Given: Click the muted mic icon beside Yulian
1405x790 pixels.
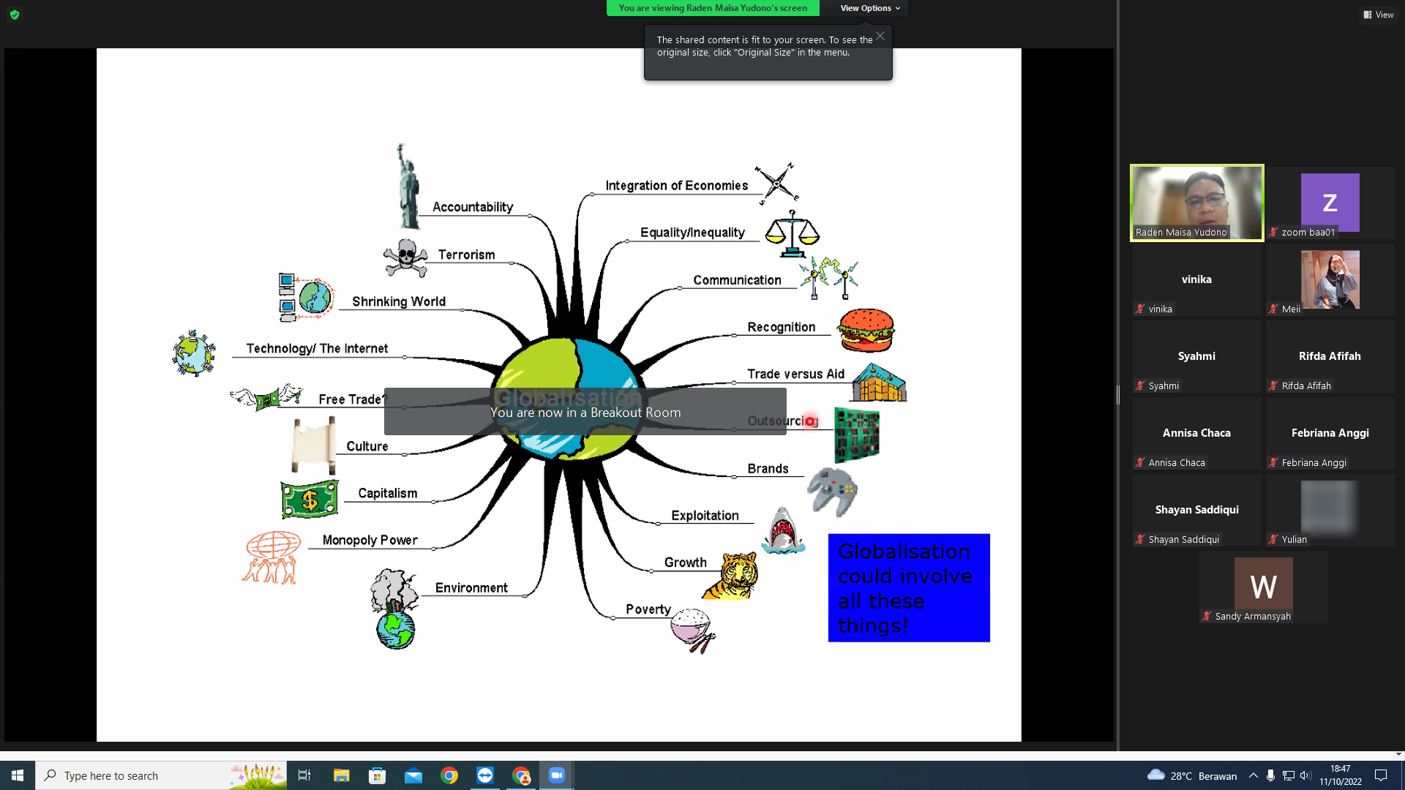Looking at the screenshot, I should (x=1274, y=540).
